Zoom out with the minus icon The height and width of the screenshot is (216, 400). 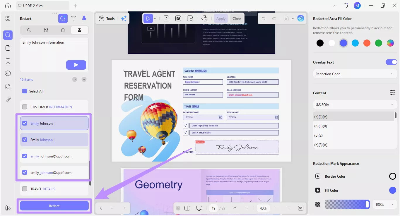click(x=277, y=208)
